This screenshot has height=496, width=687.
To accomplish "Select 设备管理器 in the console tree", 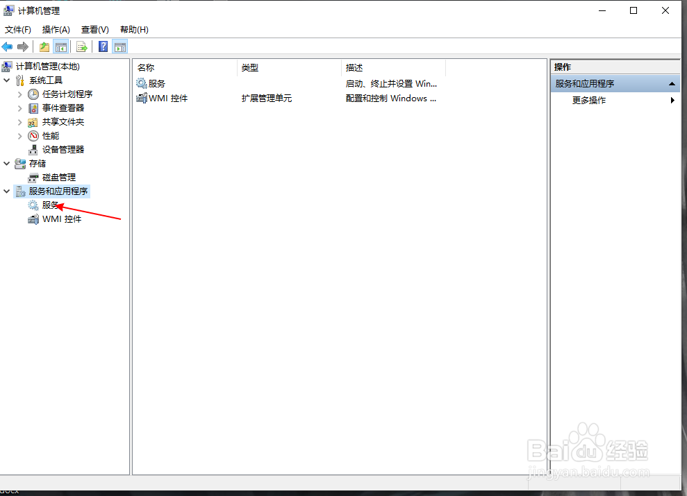I will (x=61, y=149).
